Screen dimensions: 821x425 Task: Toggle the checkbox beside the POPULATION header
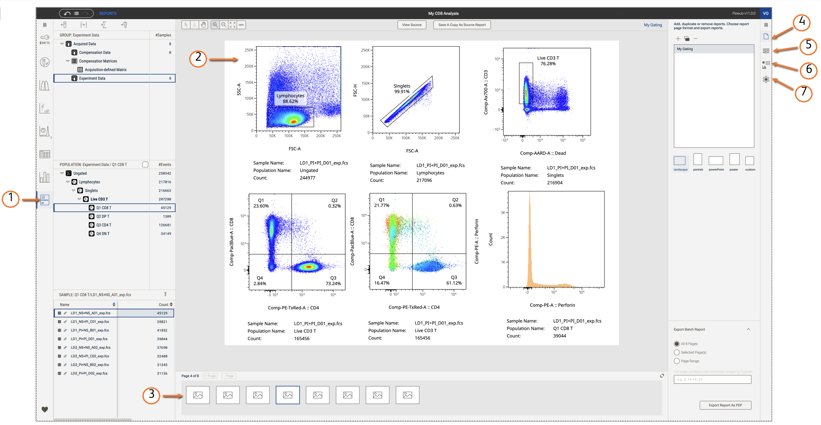pos(145,165)
